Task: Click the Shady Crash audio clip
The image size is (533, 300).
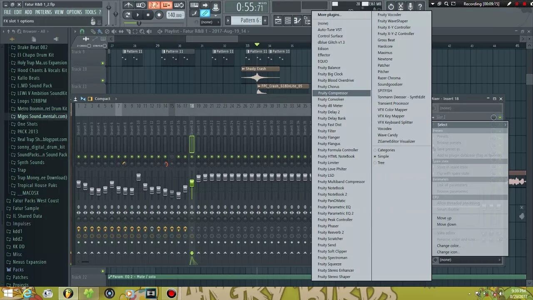Action: (x=260, y=74)
